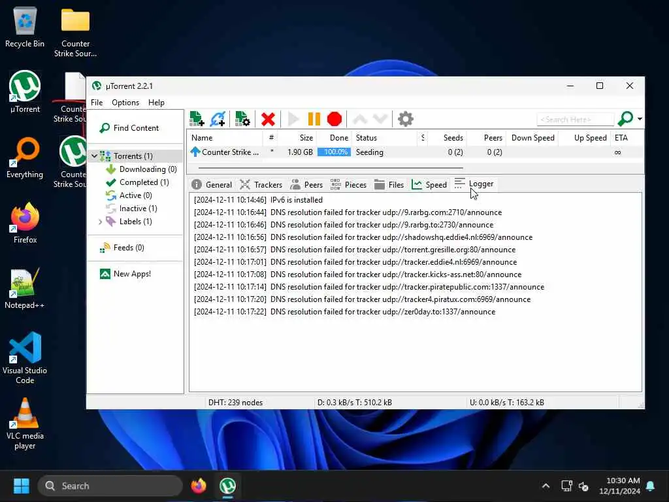
Task: Move torrent up the queue arrow
Action: (x=360, y=119)
